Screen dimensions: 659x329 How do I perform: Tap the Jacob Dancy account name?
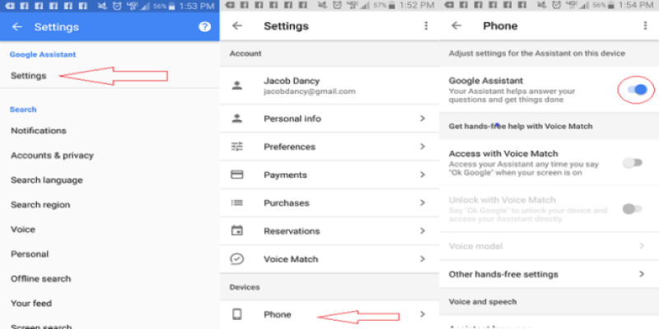pyautogui.click(x=292, y=81)
